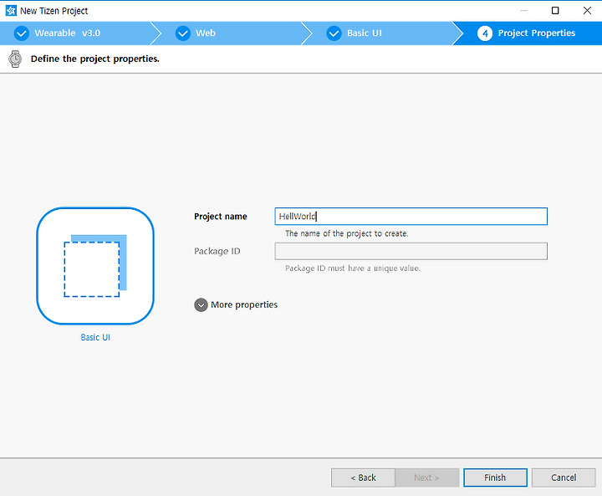Click the Back button
Image resolution: width=602 pixels, height=496 pixels.
[x=363, y=478]
